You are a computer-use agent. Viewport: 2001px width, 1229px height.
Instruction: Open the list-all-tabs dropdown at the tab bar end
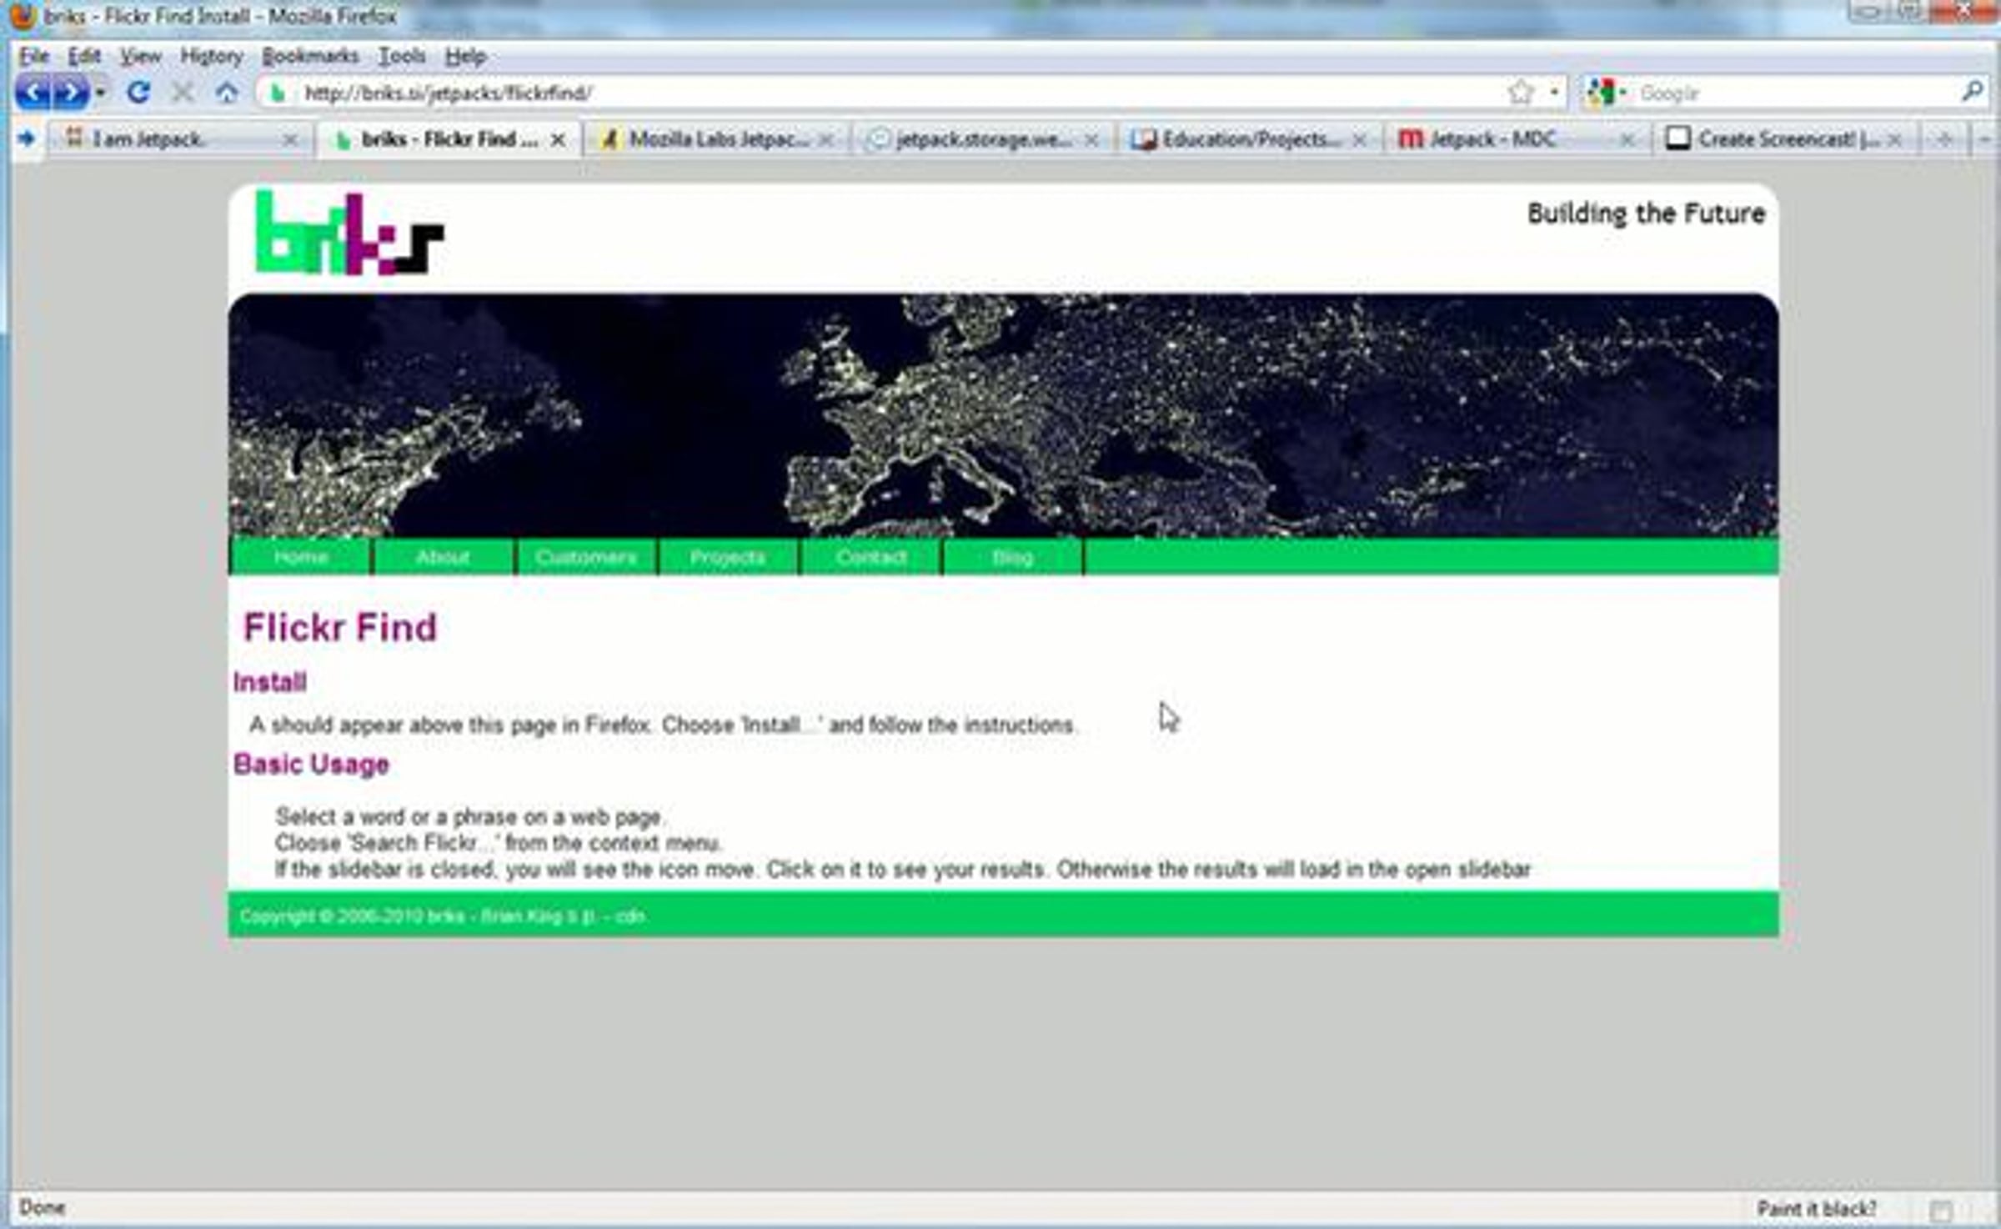(1985, 139)
